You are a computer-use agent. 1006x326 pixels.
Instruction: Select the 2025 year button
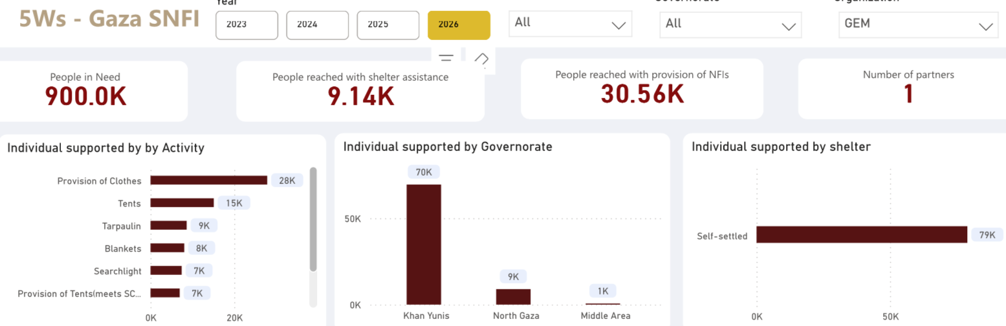pyautogui.click(x=388, y=25)
